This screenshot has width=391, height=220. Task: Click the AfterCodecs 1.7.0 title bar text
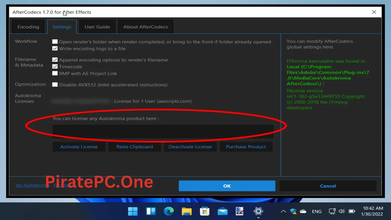click(52, 12)
